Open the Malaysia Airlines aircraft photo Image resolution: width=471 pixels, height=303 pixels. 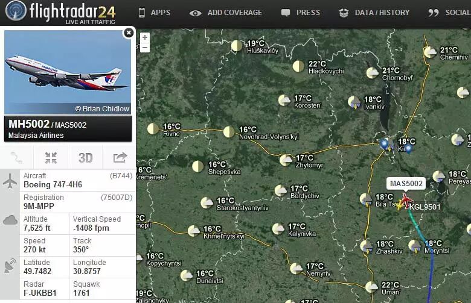coord(68,72)
